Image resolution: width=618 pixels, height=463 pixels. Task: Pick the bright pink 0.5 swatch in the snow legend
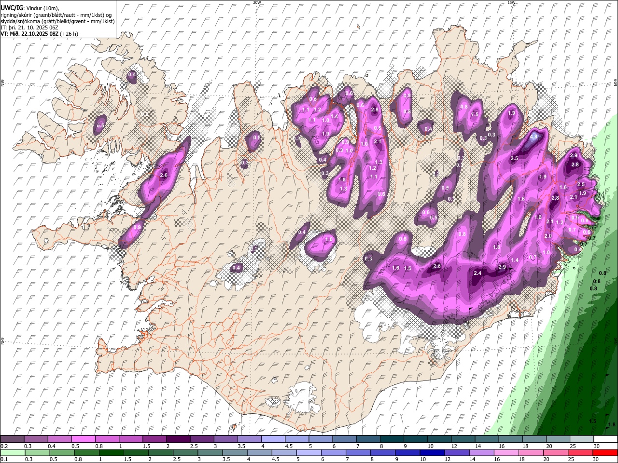tap(83, 439)
